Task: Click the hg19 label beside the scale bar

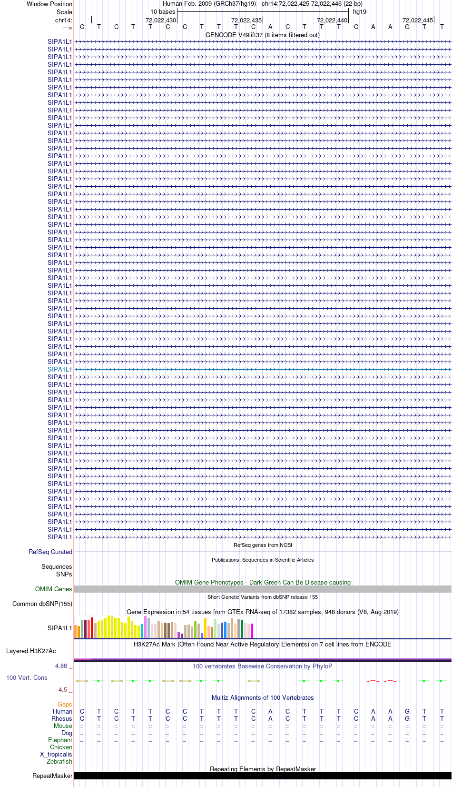Action: [x=360, y=12]
